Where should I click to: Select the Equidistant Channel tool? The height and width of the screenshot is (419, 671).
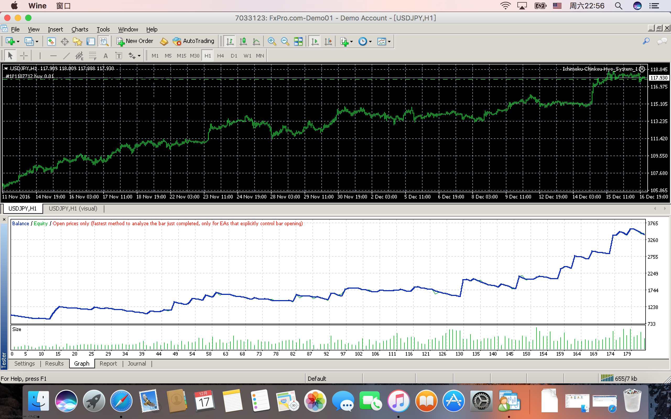tap(79, 56)
